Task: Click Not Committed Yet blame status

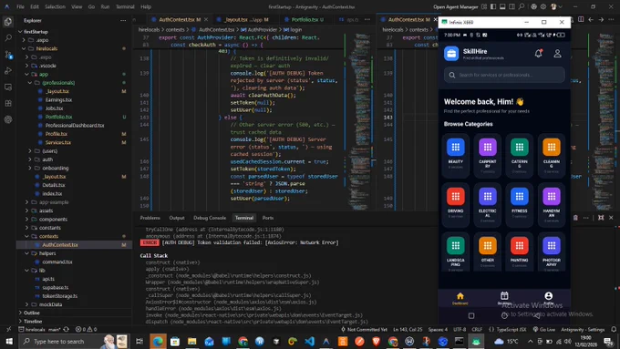Action: click(x=364, y=329)
